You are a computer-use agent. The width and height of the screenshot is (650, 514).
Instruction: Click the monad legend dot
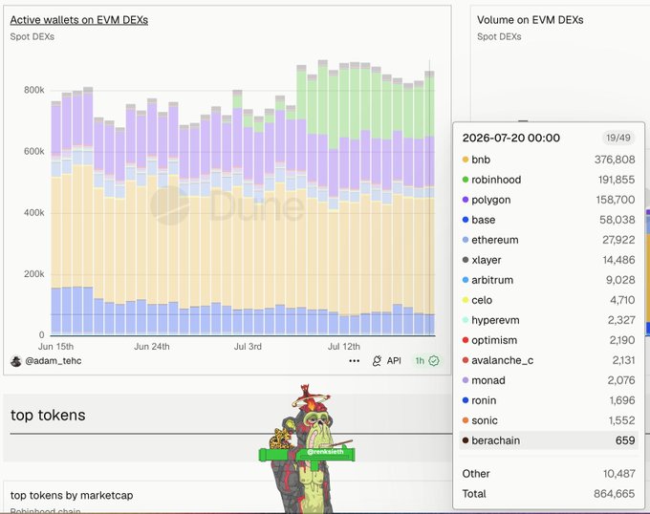coord(466,380)
